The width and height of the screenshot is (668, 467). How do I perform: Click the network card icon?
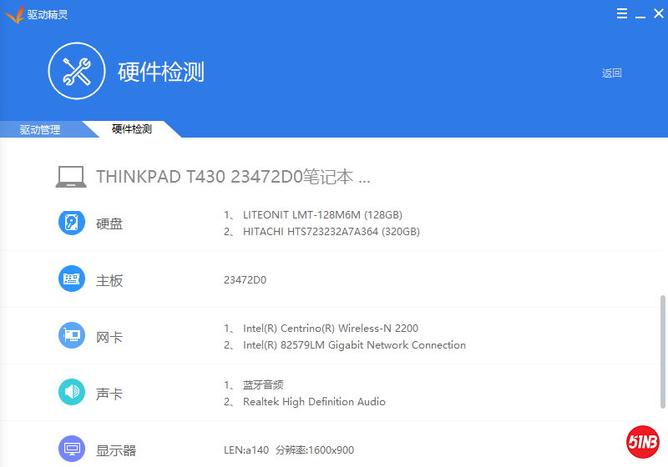point(72,336)
